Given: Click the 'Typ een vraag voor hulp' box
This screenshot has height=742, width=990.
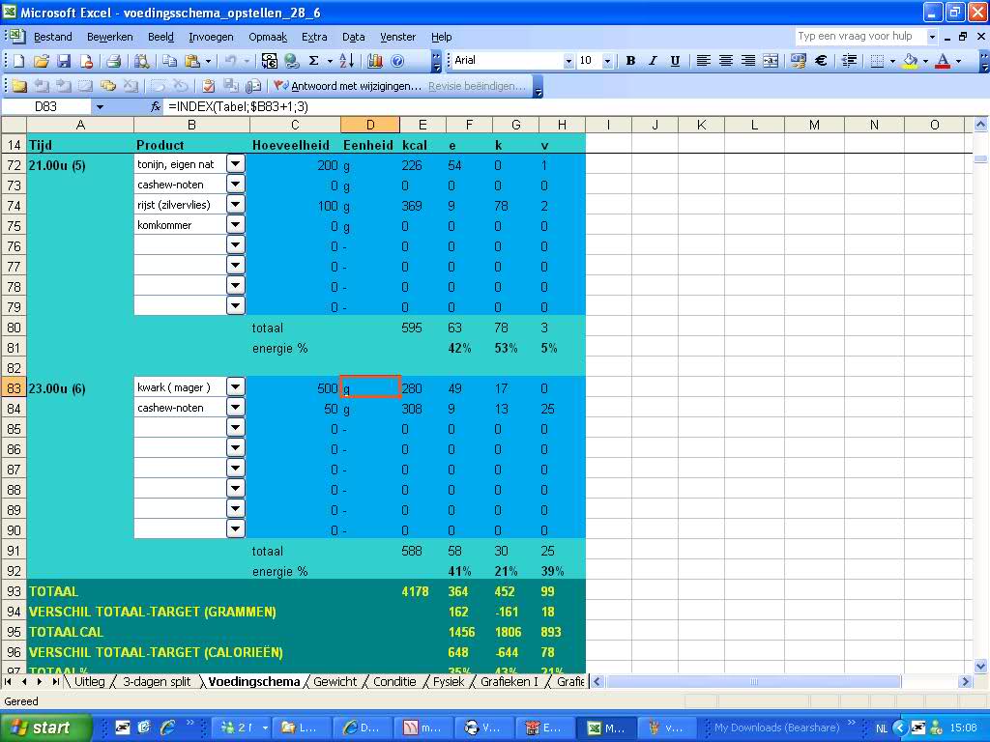Looking at the screenshot, I should 859,36.
